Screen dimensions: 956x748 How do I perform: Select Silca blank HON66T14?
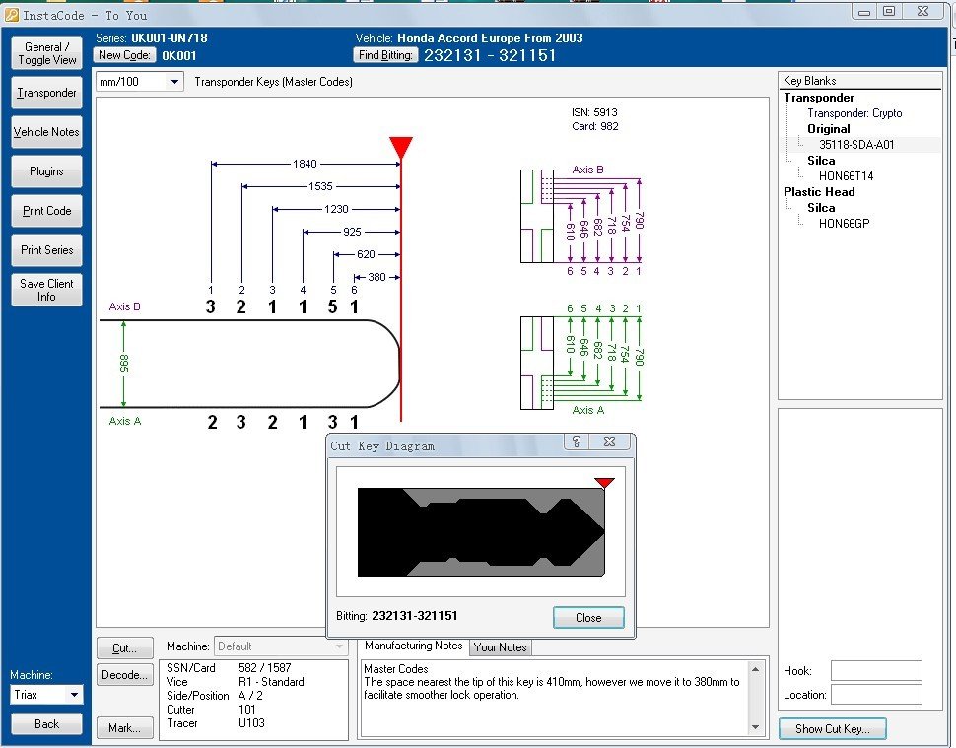[x=846, y=176]
